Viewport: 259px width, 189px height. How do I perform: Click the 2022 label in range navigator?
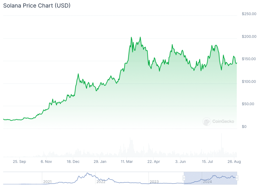[x=101, y=182]
